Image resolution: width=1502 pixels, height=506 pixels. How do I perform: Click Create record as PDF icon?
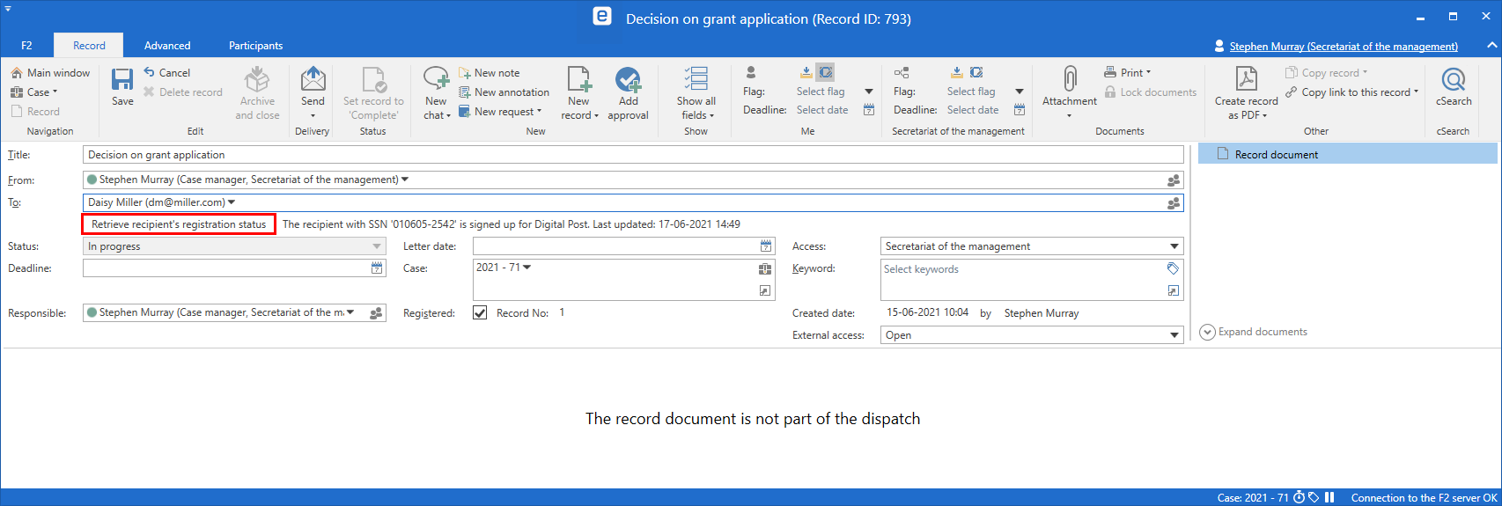click(1246, 81)
